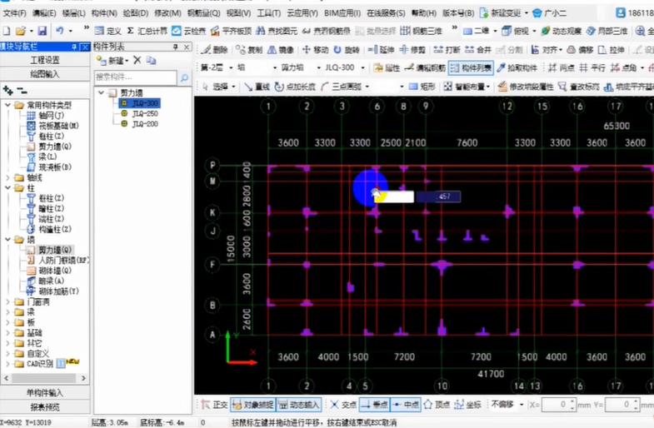Viewport: 654px width, 428px height.
Task: Open the 钢筋量(Q) menu
Action: pyautogui.click(x=203, y=13)
